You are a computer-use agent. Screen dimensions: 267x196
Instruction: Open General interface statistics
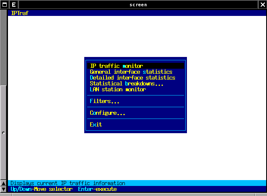tap(135, 72)
